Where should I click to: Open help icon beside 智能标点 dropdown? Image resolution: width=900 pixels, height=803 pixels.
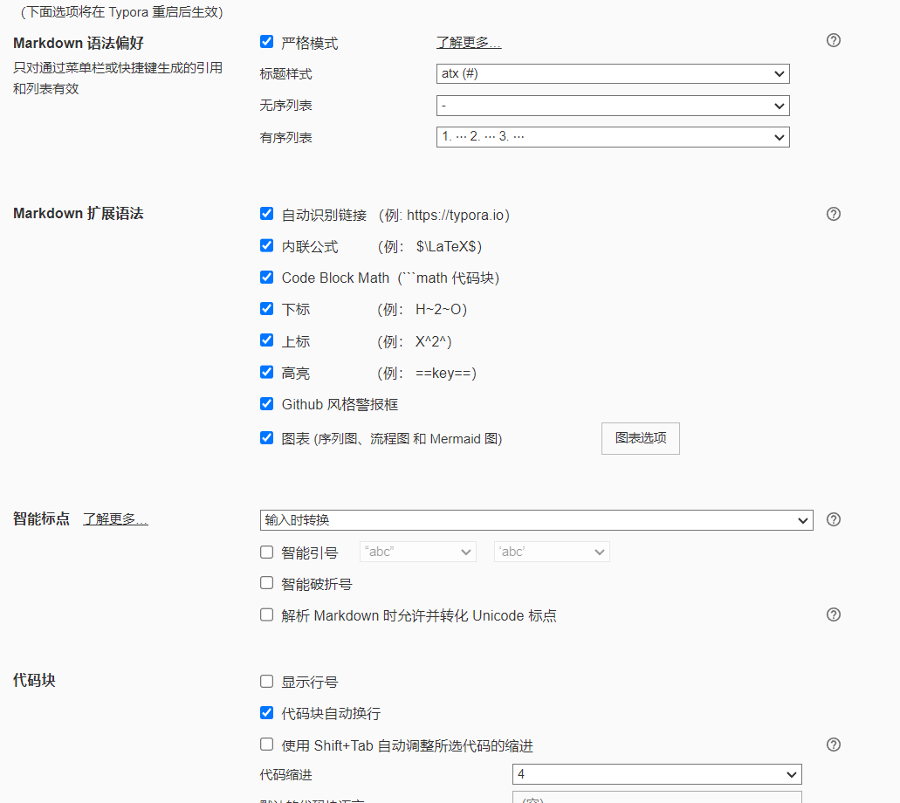click(x=834, y=519)
